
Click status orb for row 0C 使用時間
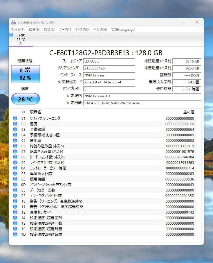click(x=15, y=179)
